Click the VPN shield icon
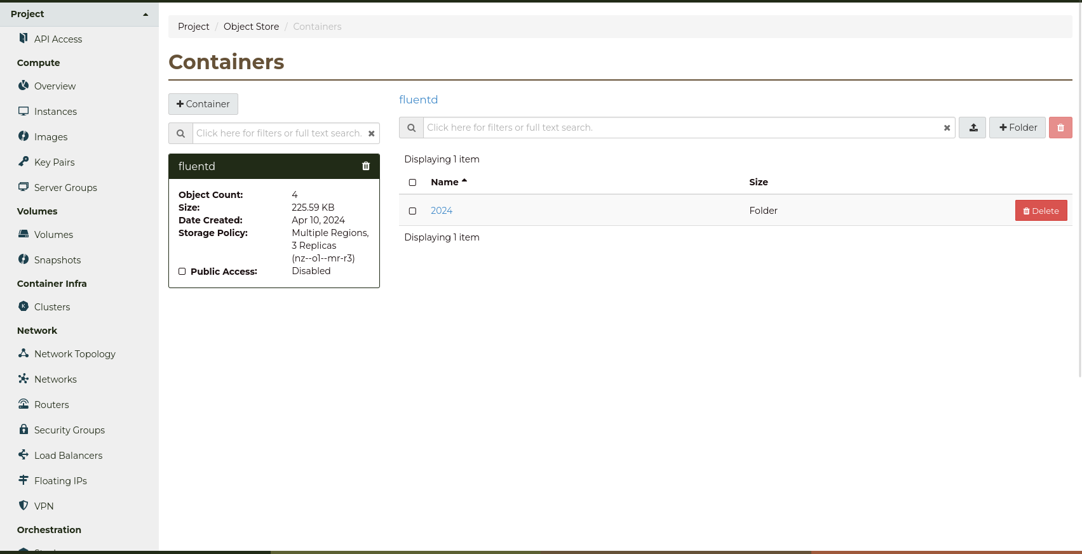Image resolution: width=1082 pixels, height=554 pixels. (x=24, y=505)
